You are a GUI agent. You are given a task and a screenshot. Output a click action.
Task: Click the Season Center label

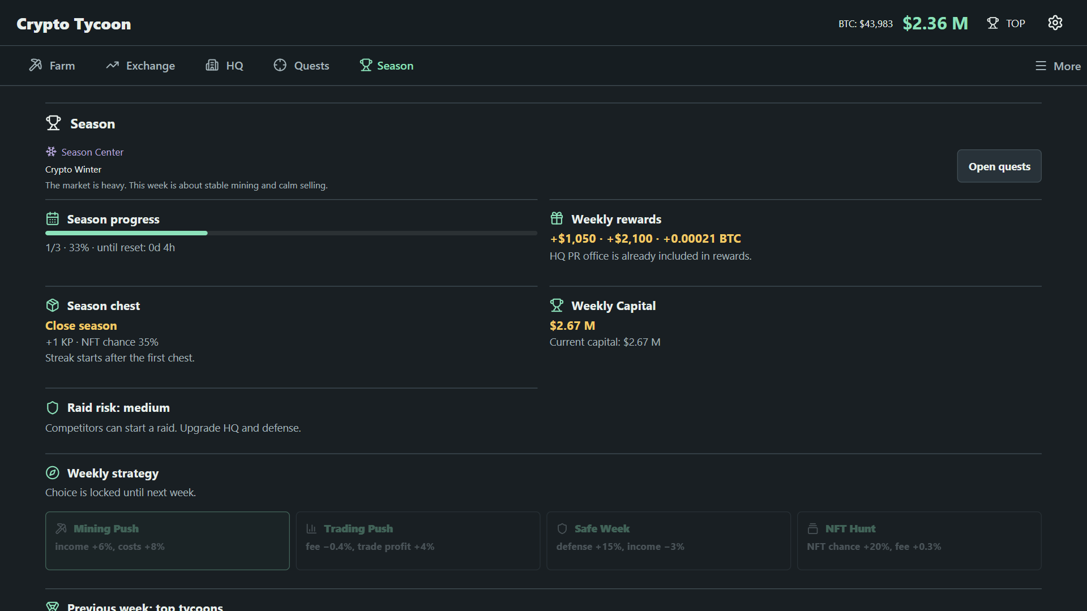[92, 152]
